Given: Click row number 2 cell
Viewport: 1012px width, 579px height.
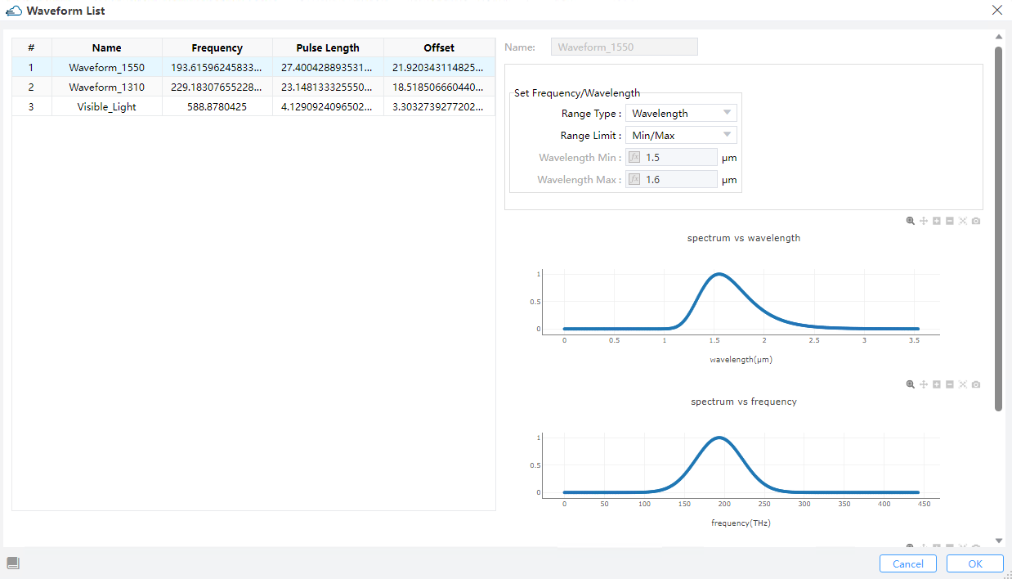Looking at the screenshot, I should point(32,87).
